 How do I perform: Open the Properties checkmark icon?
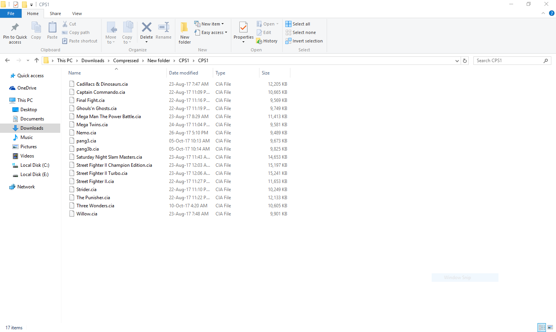pyautogui.click(x=243, y=28)
